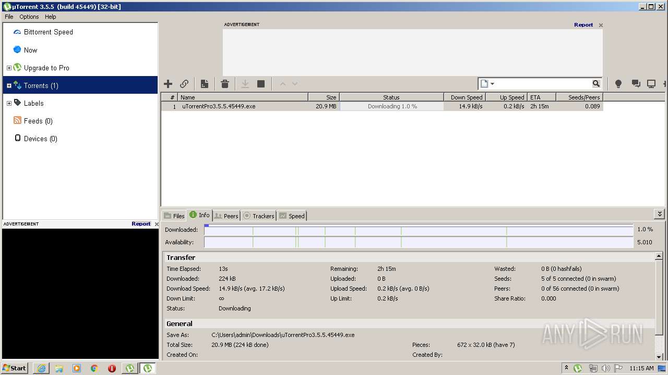Open the Now sidebar item
The width and height of the screenshot is (668, 375).
(x=30, y=50)
